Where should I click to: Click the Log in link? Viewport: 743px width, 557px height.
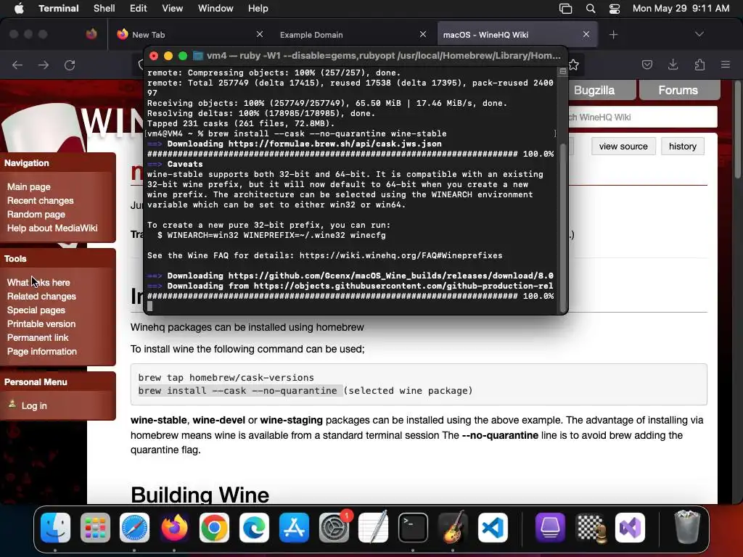pos(34,405)
